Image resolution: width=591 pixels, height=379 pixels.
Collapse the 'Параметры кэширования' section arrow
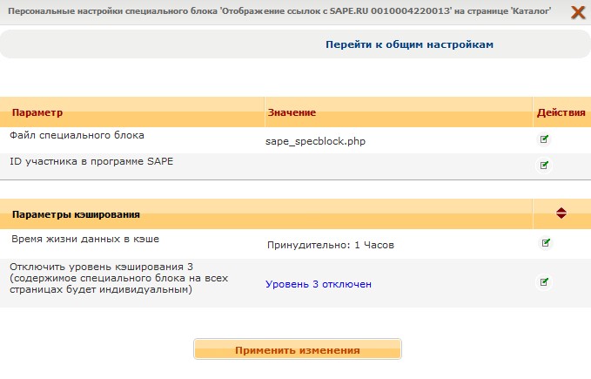pos(561,213)
